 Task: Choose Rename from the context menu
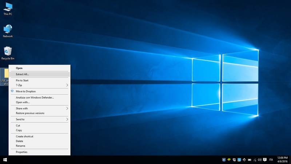pyautogui.click(x=40, y=146)
